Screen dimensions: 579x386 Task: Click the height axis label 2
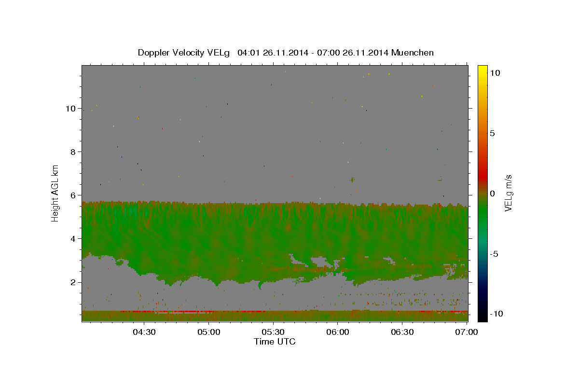(73, 282)
